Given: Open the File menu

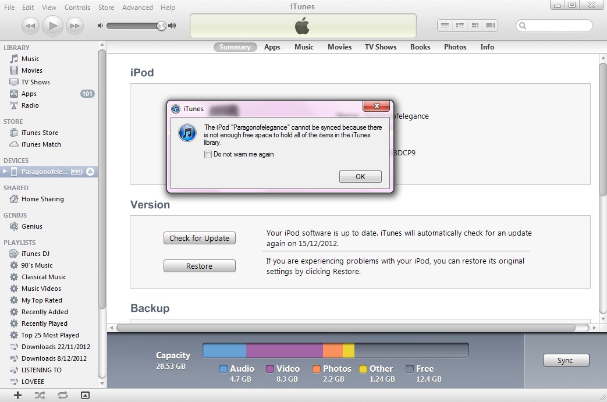Looking at the screenshot, I should point(9,8).
